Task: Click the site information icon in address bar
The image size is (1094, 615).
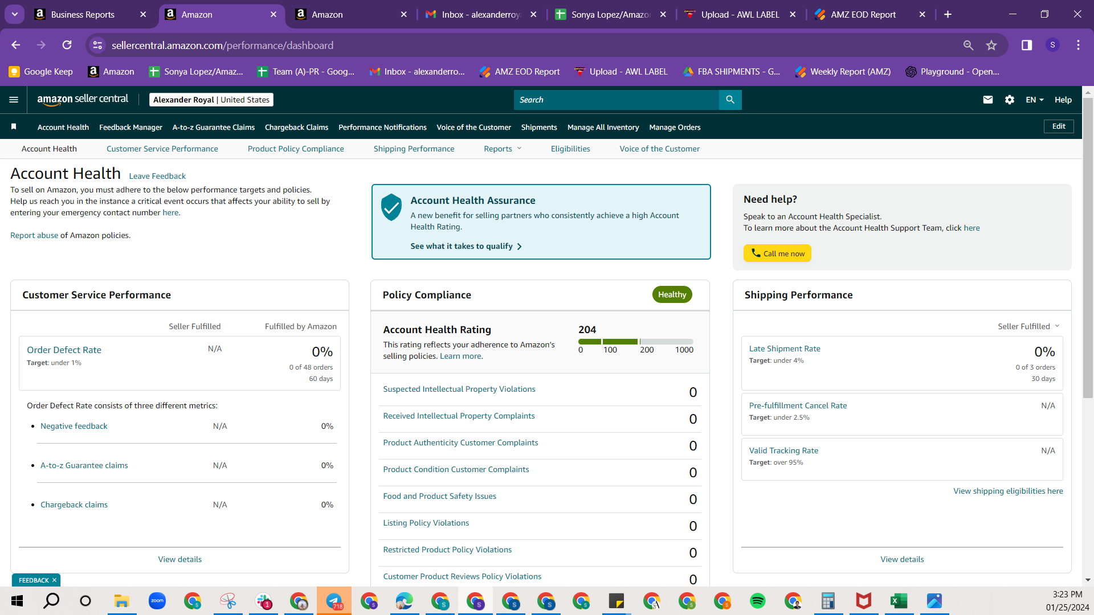Action: (x=97, y=45)
